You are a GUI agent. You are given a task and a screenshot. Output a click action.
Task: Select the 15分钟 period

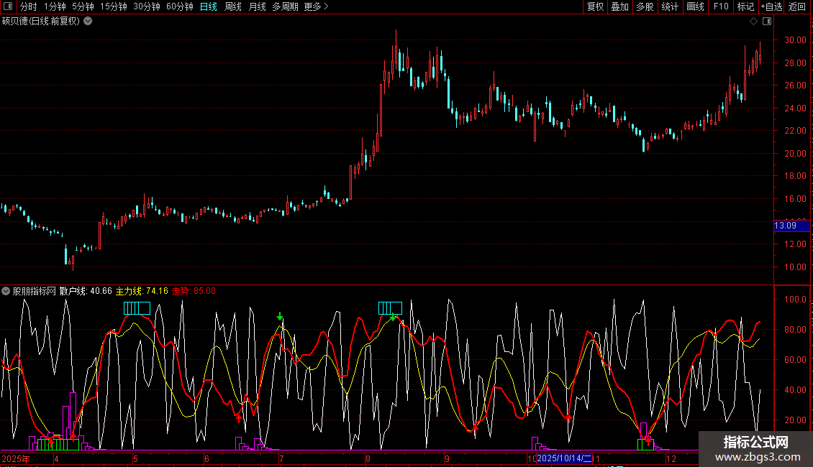click(x=113, y=6)
